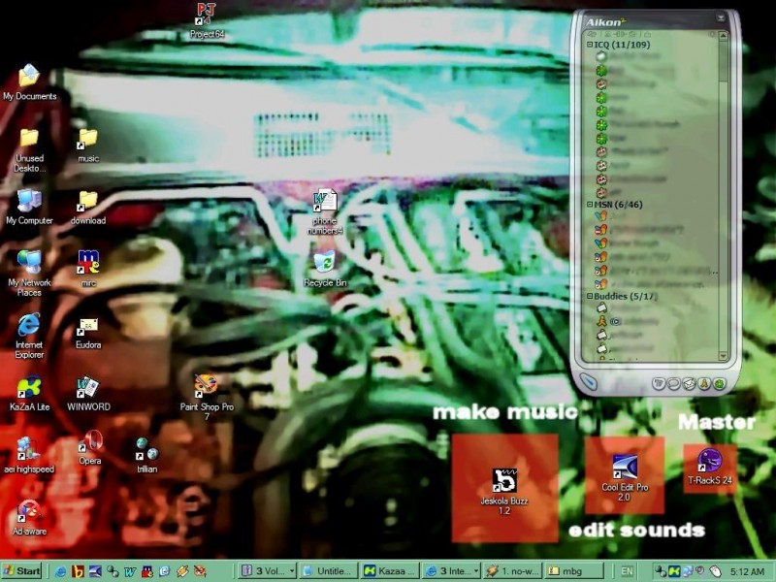Collapse the Buddies (5/17) group
Screen dimensions: 776x582
[x=590, y=296]
